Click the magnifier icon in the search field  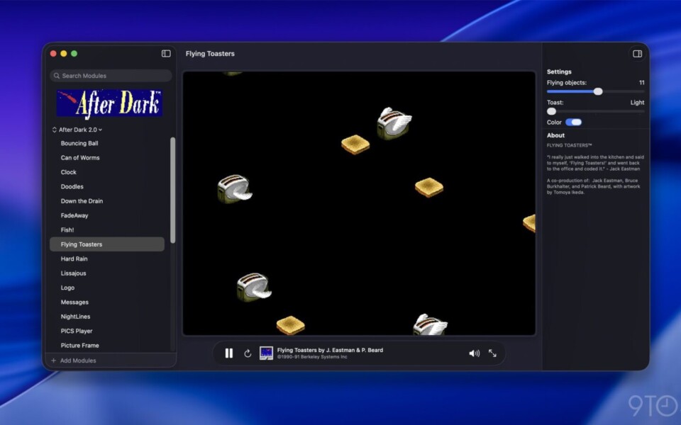point(57,76)
